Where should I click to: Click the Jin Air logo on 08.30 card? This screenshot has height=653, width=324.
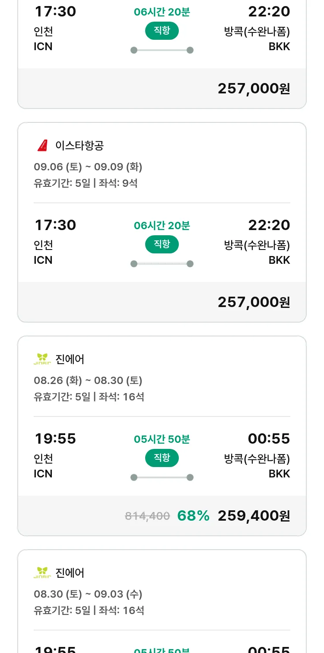[42, 573]
